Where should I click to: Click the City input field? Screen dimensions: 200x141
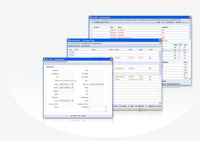click(96, 91)
